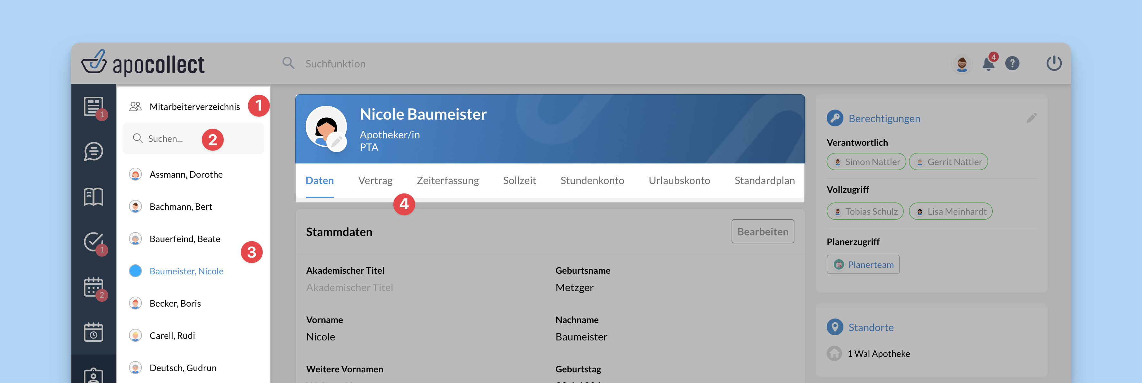Image resolution: width=1142 pixels, height=383 pixels.
Task: Click the Standorte heading link
Action: pos(871,327)
